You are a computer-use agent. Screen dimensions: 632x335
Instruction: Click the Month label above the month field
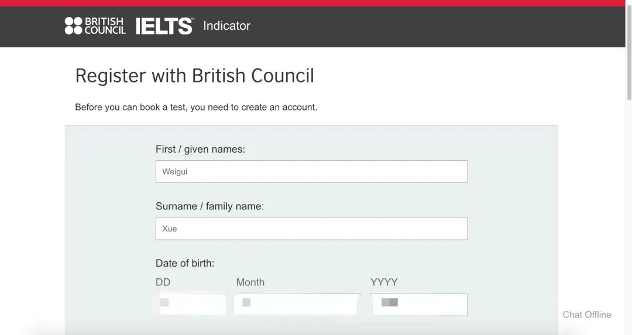coord(250,282)
